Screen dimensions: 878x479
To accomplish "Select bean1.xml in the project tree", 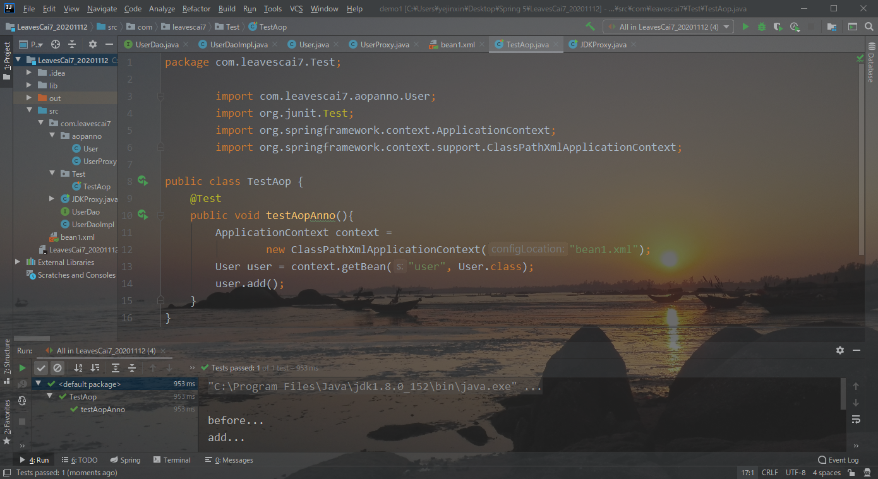I will pyautogui.click(x=78, y=237).
